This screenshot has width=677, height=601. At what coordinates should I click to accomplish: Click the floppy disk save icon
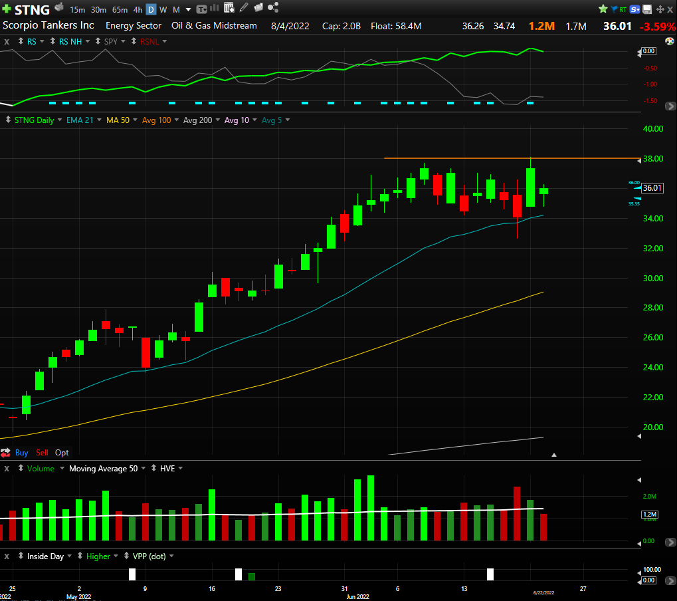(x=647, y=9)
